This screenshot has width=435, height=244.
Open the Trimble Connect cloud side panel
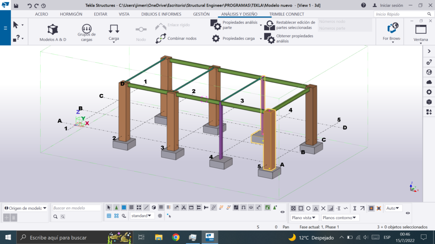[x=429, y=82]
